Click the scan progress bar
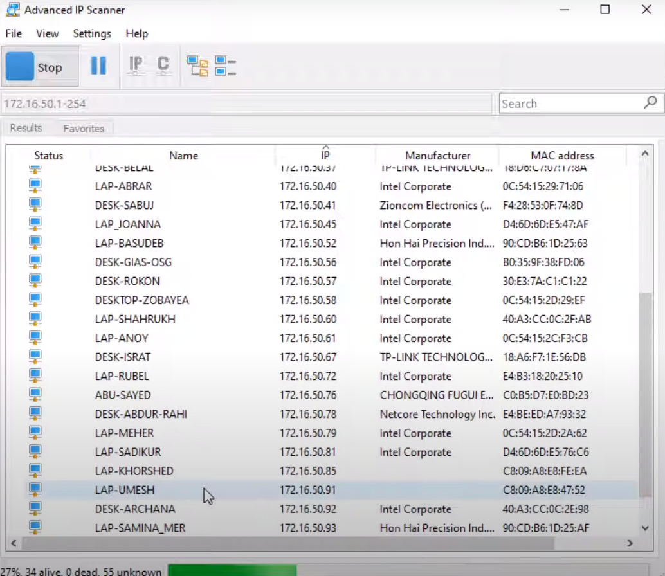This screenshot has width=665, height=576. [x=408, y=570]
